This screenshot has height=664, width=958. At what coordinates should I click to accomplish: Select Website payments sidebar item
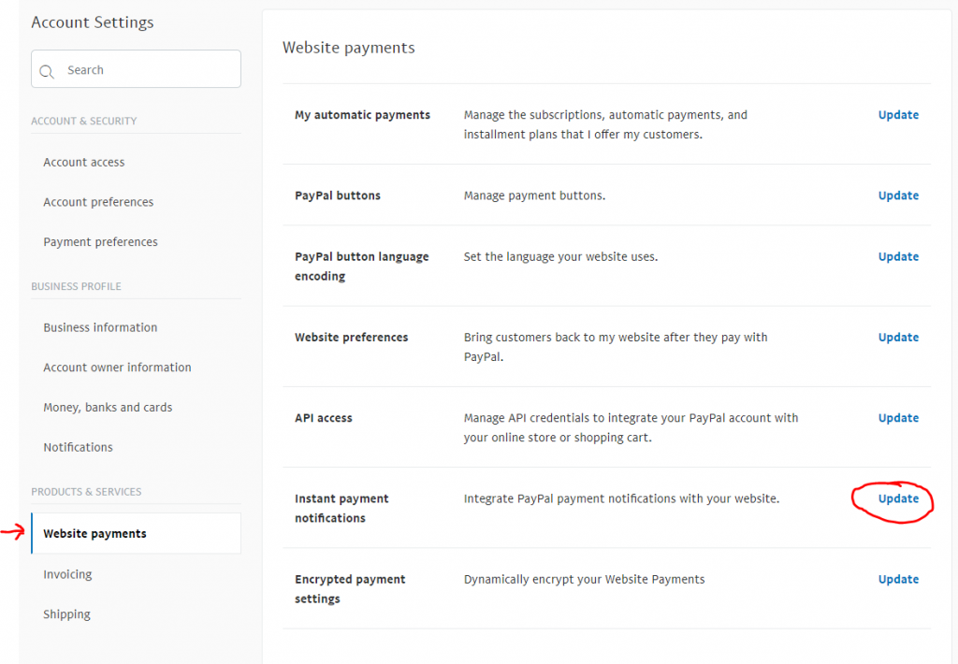click(136, 533)
